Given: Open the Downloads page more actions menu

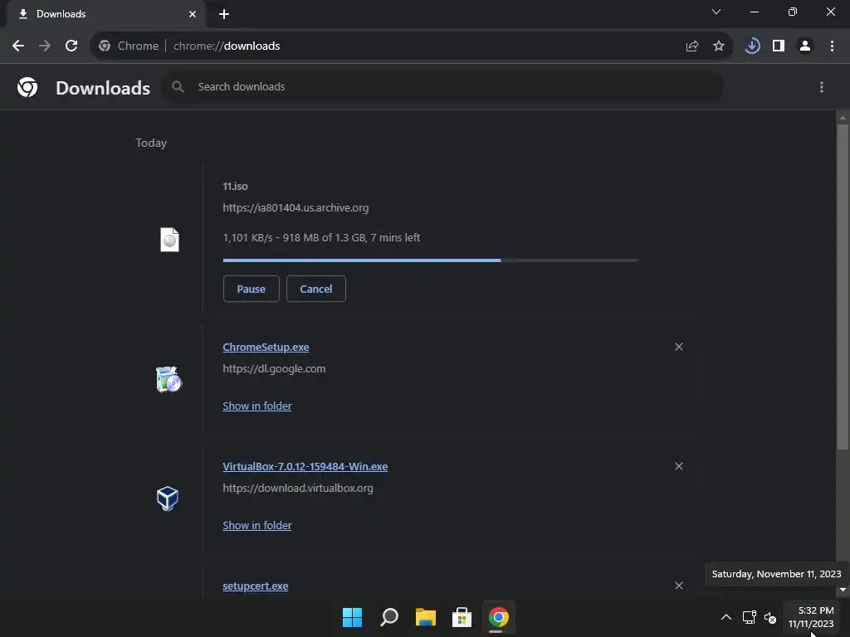Looking at the screenshot, I should click(x=822, y=87).
